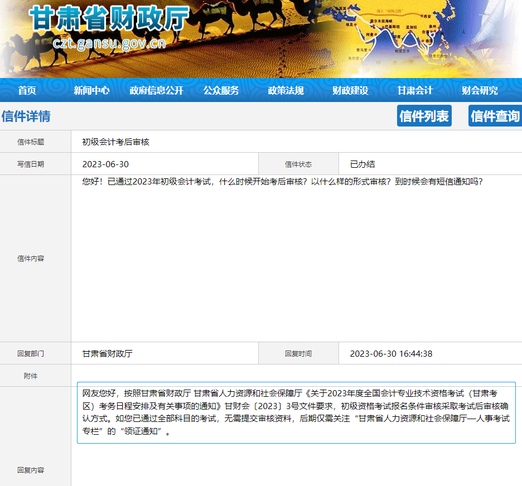Viewport: 522px width, 486px height.
Task: Navigate to 首页 home menu
Action: (28, 90)
